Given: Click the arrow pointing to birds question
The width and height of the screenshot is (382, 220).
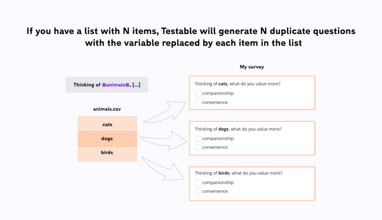Looking at the screenshot, I should (163, 169).
